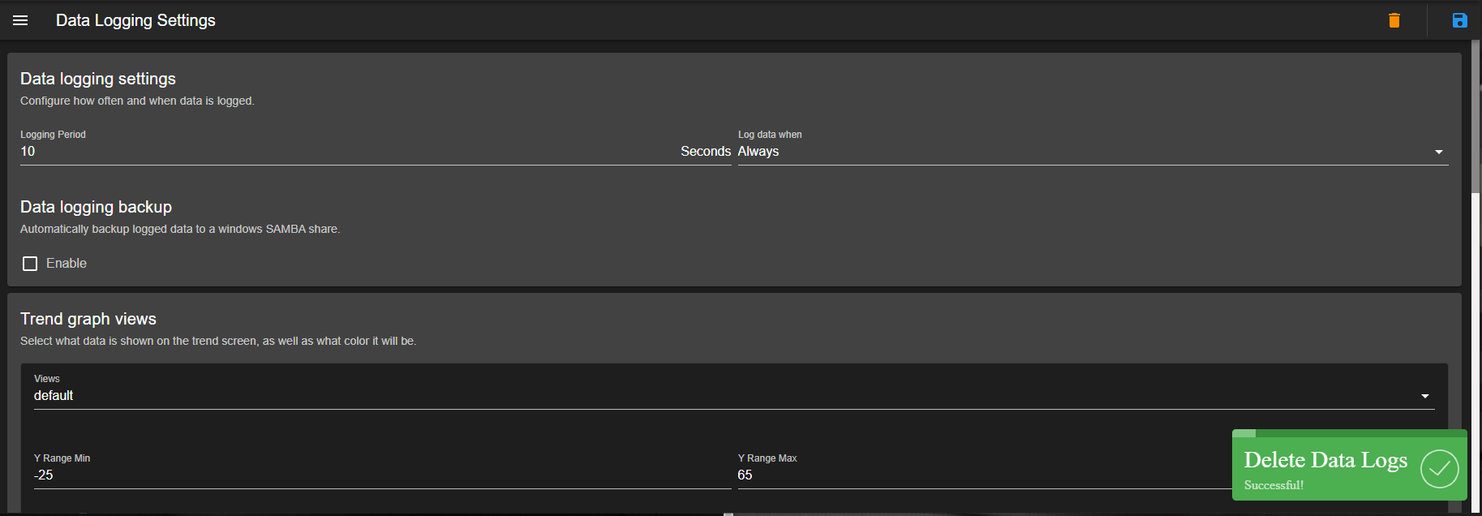Click the Data Logging Settings page title
Image resolution: width=1482 pixels, height=516 pixels.
coord(135,20)
